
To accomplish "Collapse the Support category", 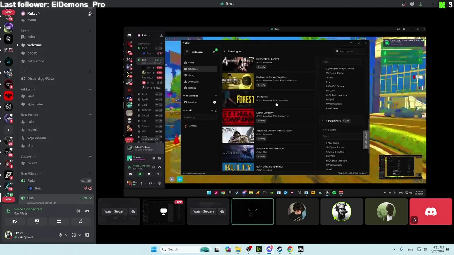I will (28, 156).
